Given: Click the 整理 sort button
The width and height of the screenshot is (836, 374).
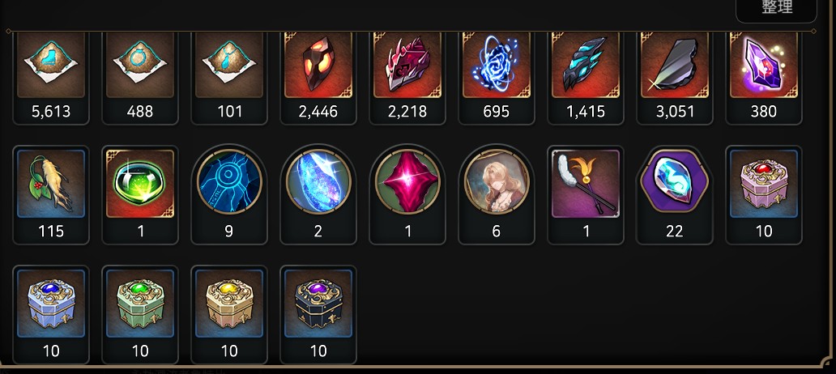Looking at the screenshot, I should pos(776,9).
